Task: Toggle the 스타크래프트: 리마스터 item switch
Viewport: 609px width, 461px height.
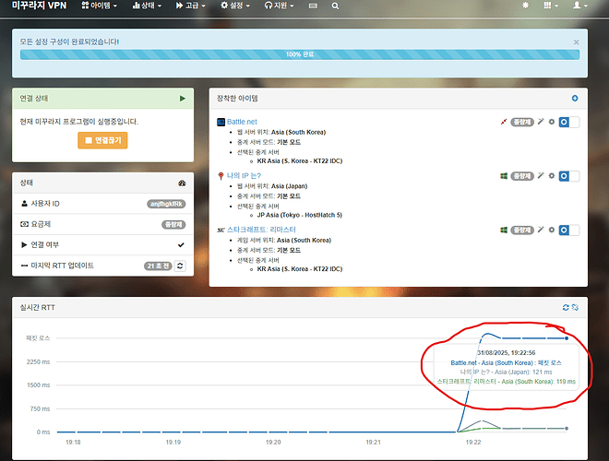Action: pyautogui.click(x=569, y=230)
